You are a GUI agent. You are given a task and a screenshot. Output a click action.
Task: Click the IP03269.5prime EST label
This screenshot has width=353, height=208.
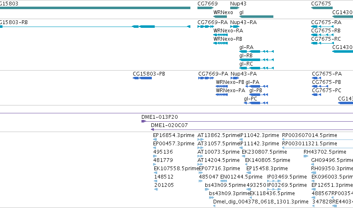pos(287,186)
